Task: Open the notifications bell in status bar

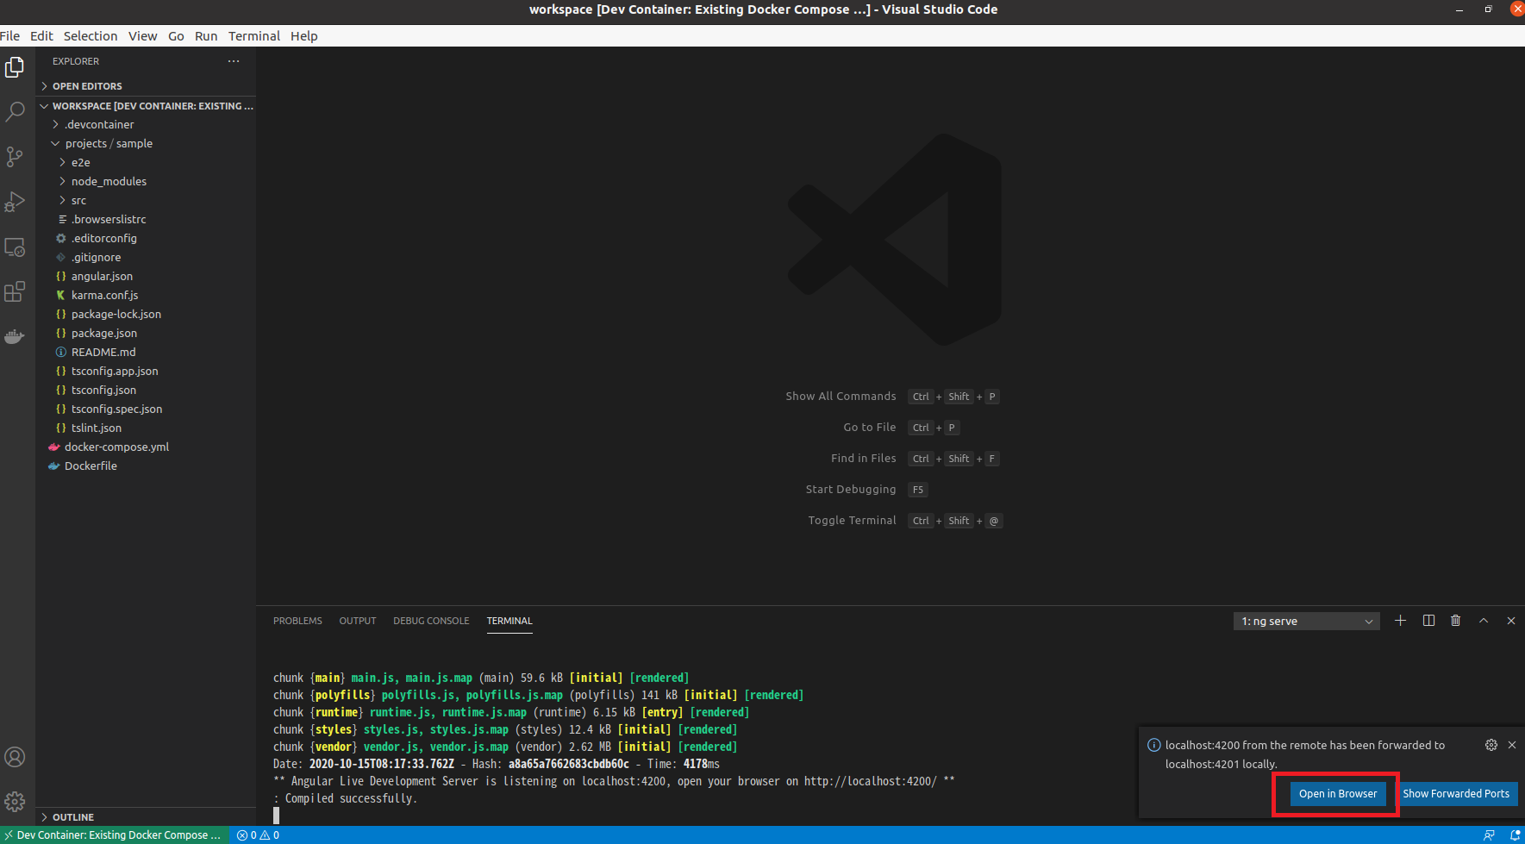Action: [1515, 835]
